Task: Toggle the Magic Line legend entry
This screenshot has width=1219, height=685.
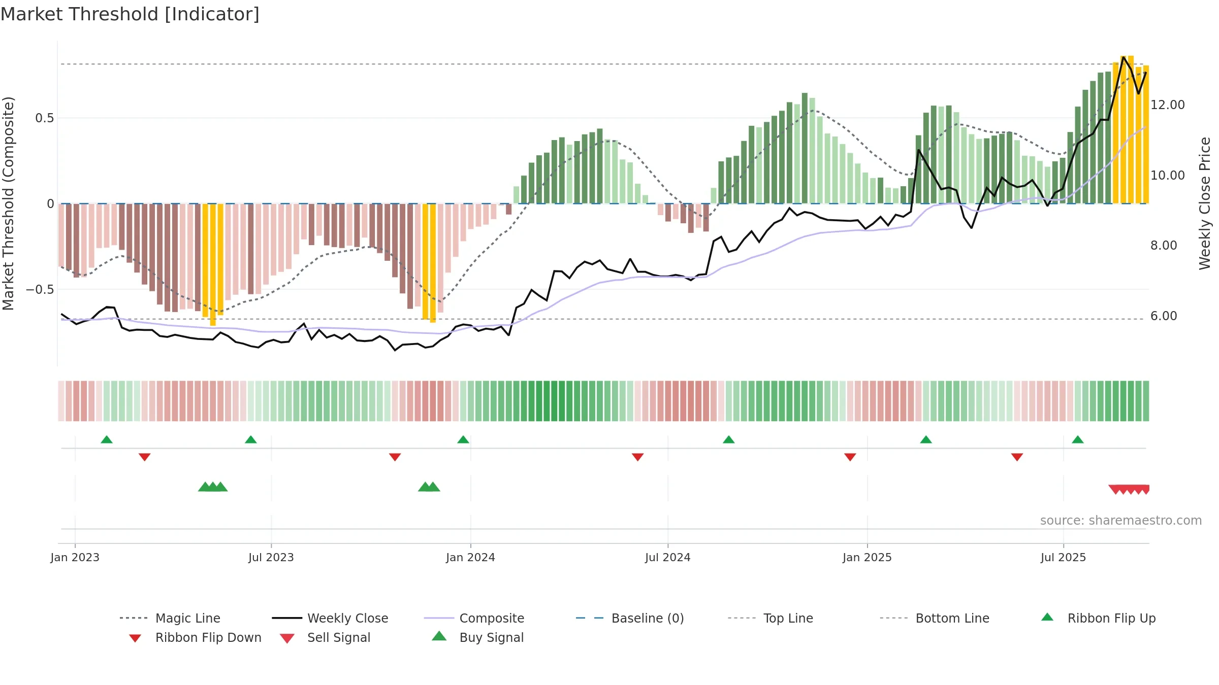Action: [x=170, y=618]
